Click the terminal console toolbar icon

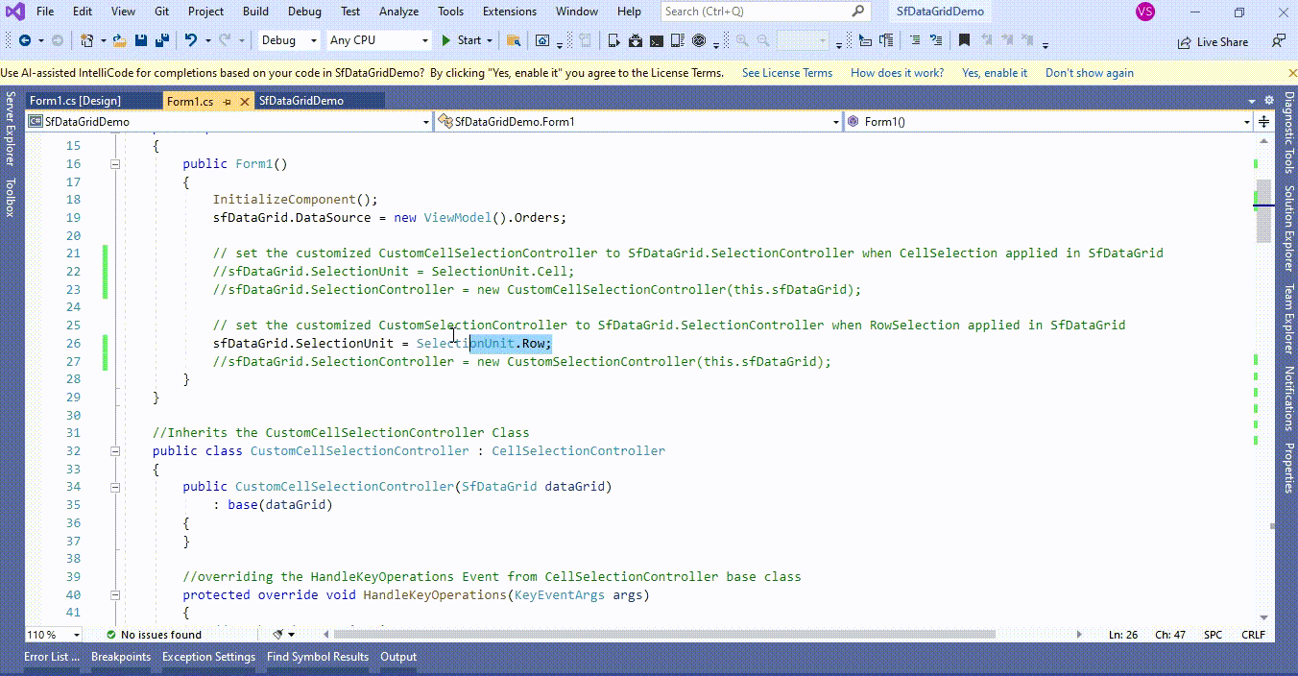click(x=657, y=40)
